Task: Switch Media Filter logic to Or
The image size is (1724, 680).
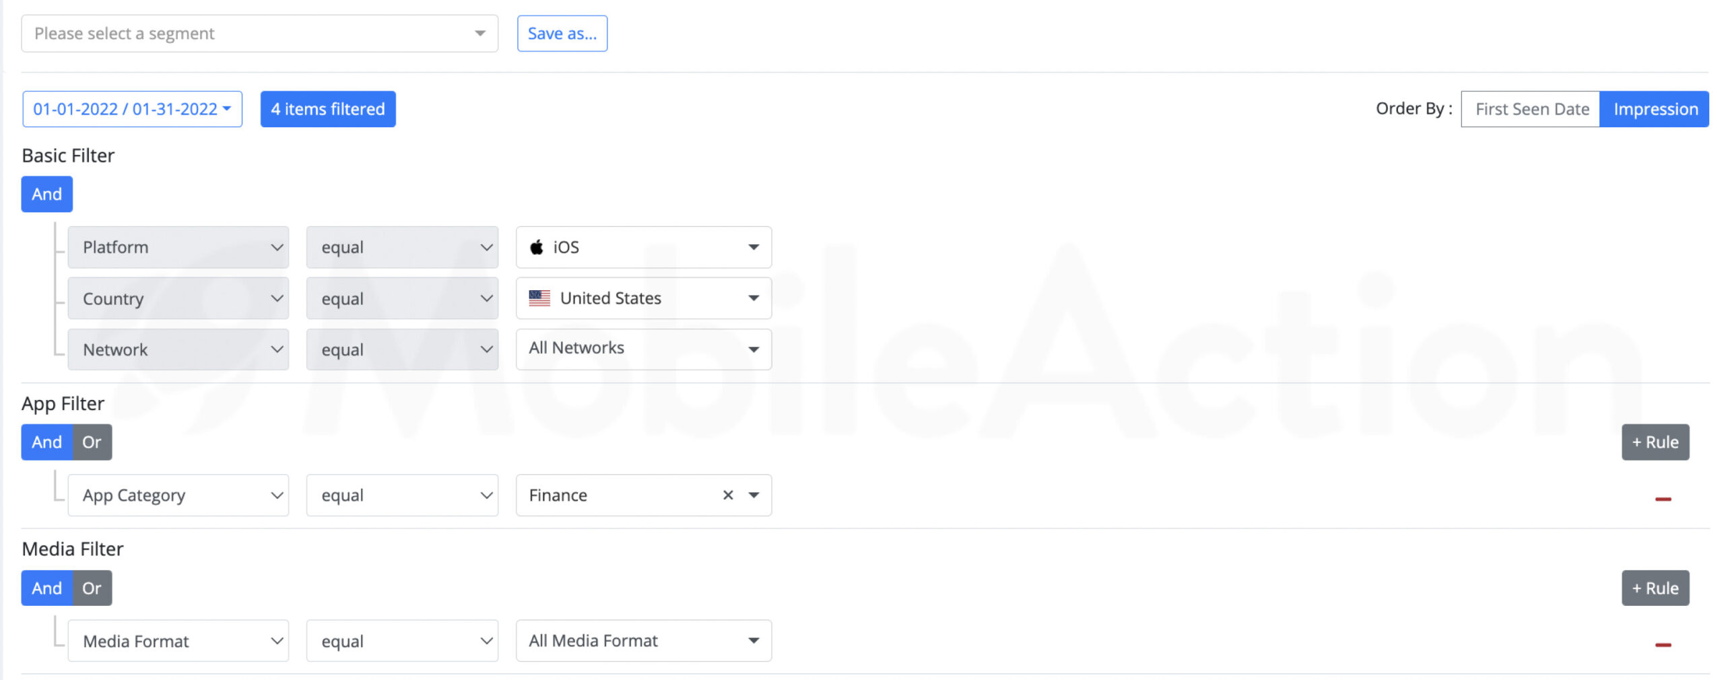Action: pyautogui.click(x=92, y=588)
